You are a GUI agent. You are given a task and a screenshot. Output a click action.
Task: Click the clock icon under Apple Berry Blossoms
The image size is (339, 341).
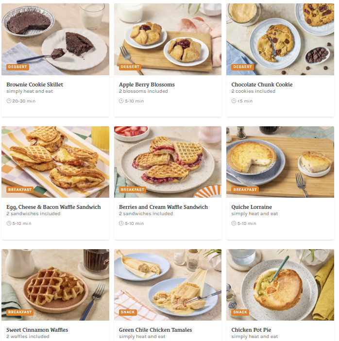121,101
